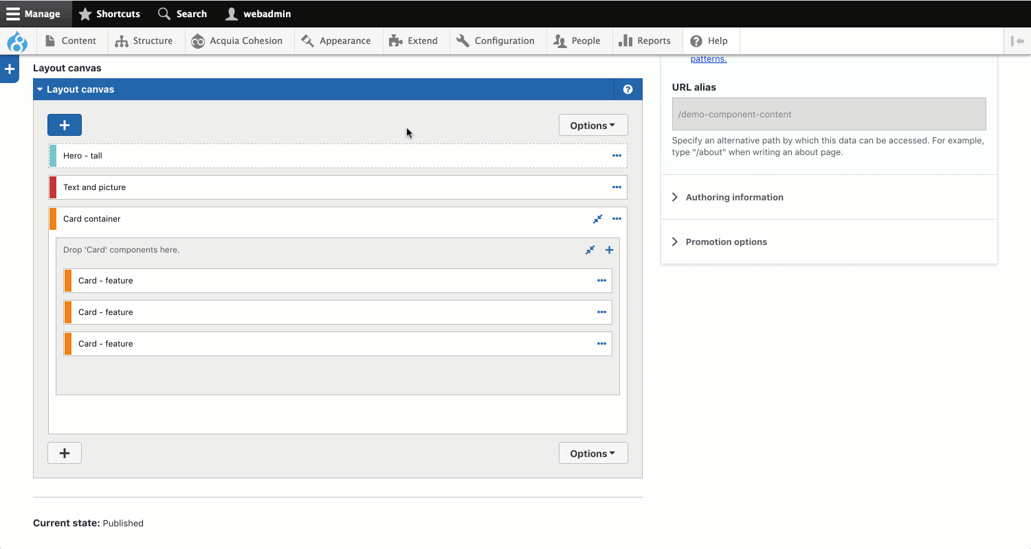Open the Acquia Cohesion menu
Image resolution: width=1031 pixels, height=549 pixels.
tap(237, 41)
